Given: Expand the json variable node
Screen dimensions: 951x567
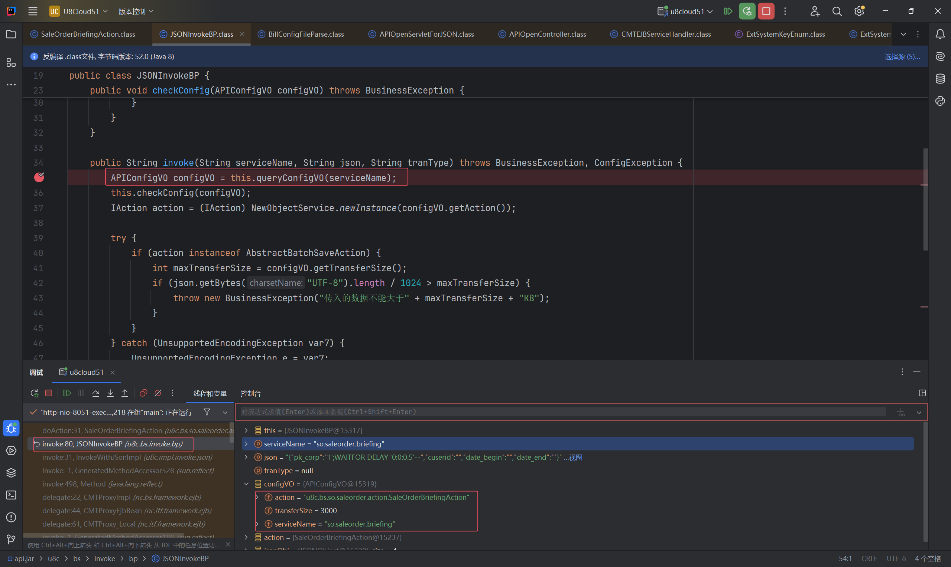Looking at the screenshot, I should [246, 457].
